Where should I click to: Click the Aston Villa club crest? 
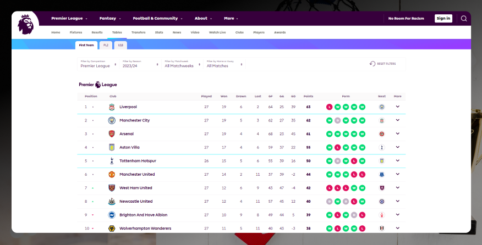112,147
